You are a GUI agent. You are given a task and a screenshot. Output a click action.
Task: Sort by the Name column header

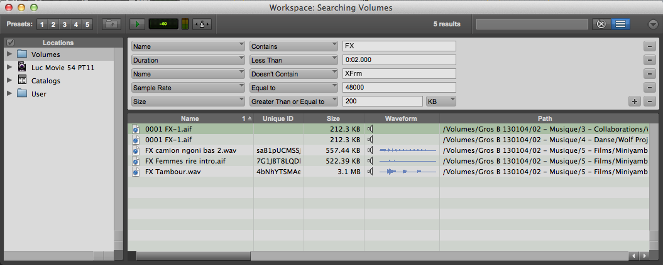coord(190,119)
